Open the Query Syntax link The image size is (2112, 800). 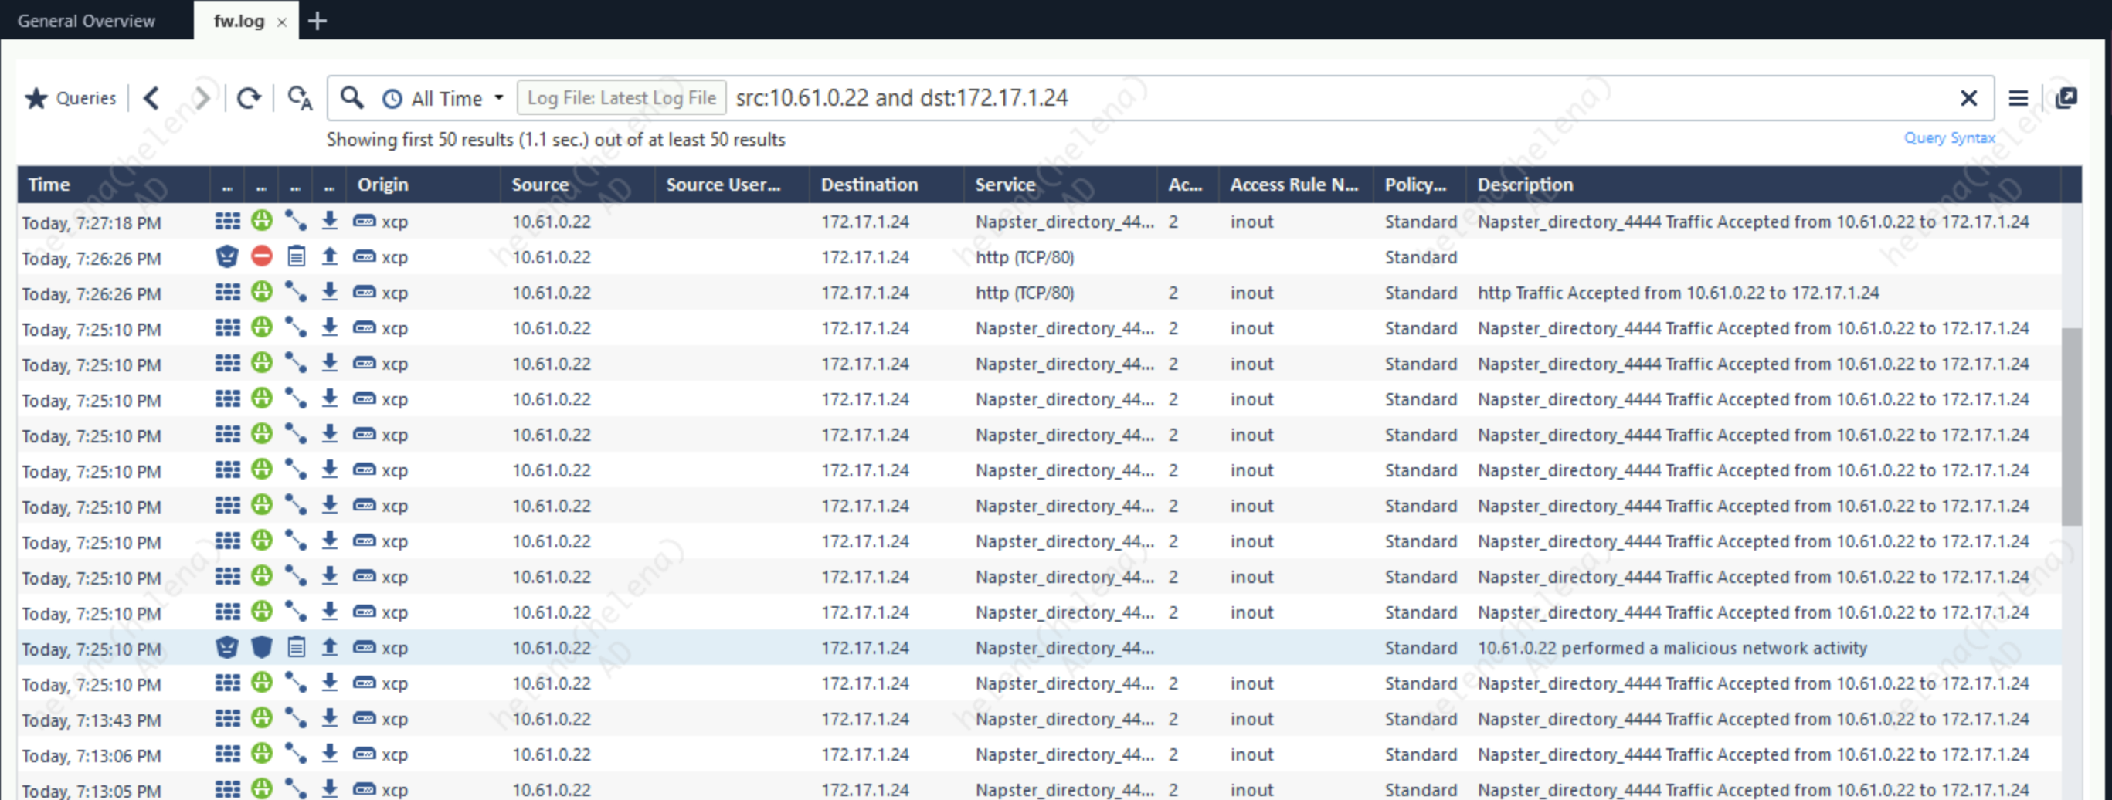(1949, 137)
